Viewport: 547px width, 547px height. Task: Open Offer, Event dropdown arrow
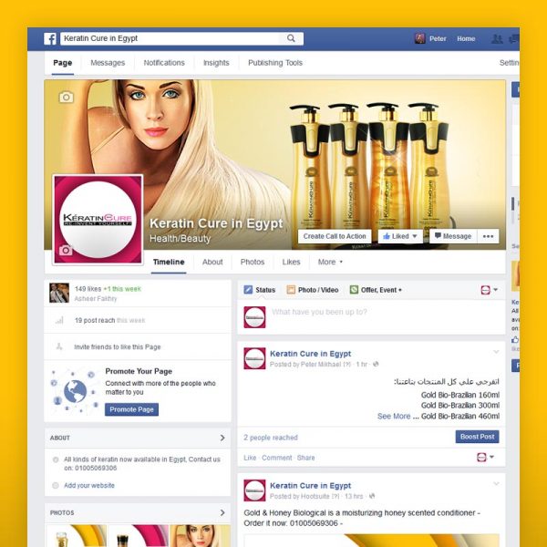(x=400, y=290)
